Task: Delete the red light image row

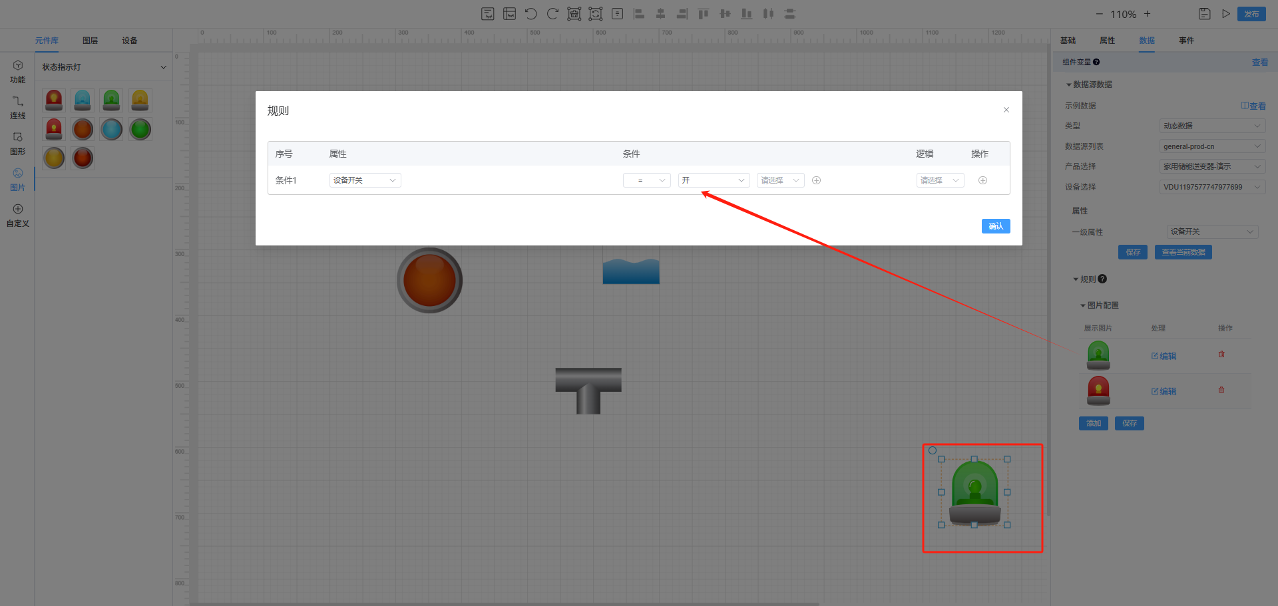Action: pyautogui.click(x=1221, y=390)
